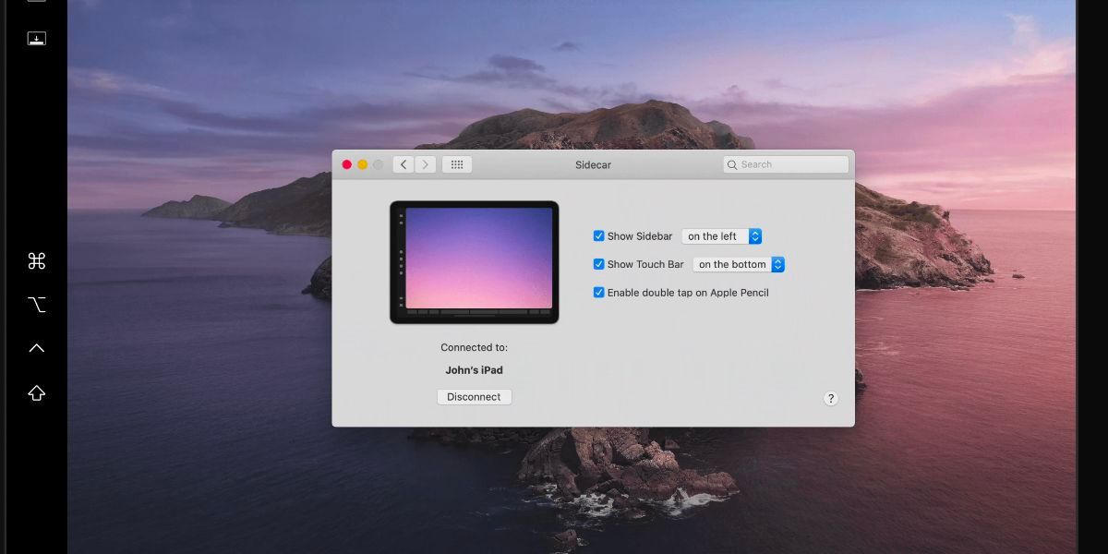Viewport: 1108px width, 554px height.
Task: Open Sidecar help with the question mark button
Action: 830,398
